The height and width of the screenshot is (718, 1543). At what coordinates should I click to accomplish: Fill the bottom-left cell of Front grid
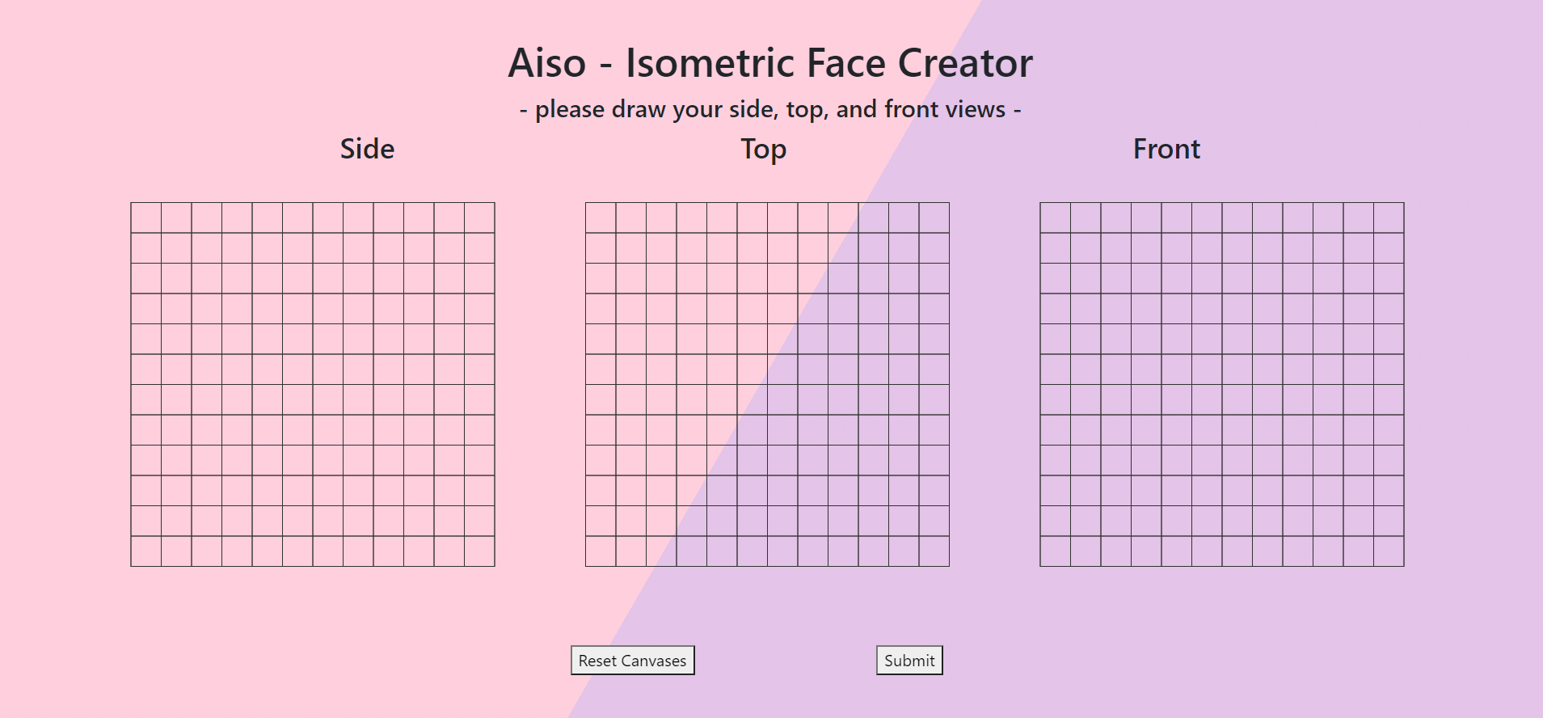pyautogui.click(x=1056, y=551)
